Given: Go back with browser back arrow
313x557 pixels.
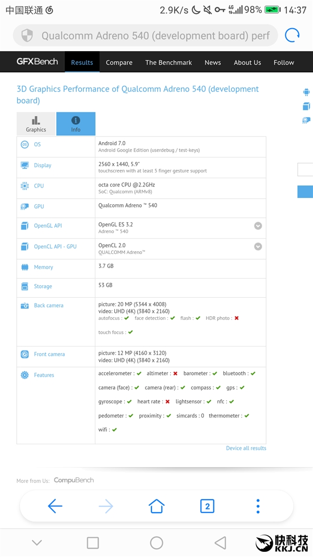Looking at the screenshot, I should (x=55, y=506).
